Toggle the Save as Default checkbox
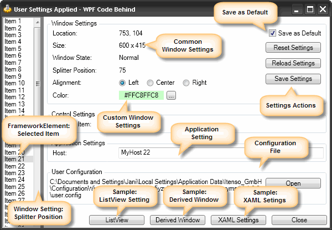Screen dimensions: 332x230 tap(272, 33)
